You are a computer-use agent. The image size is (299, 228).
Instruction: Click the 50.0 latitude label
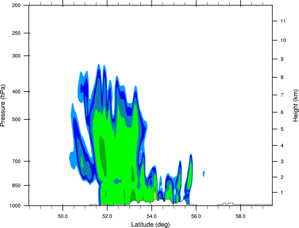point(63,216)
